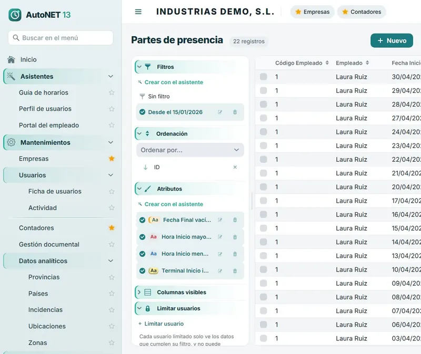Toggle the Hora Inicio men... attribute check
This screenshot has width=421, height=354.
tap(142, 254)
